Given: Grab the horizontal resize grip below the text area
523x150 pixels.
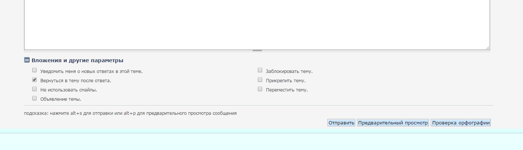Looking at the screenshot, I should coord(257,50).
